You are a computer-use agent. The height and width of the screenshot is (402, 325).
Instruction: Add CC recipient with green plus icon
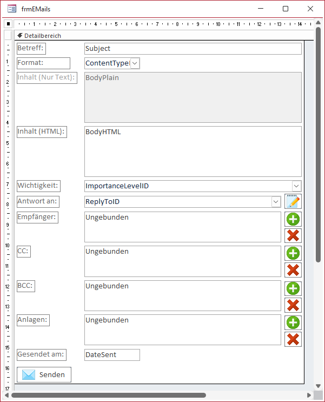[293, 253]
